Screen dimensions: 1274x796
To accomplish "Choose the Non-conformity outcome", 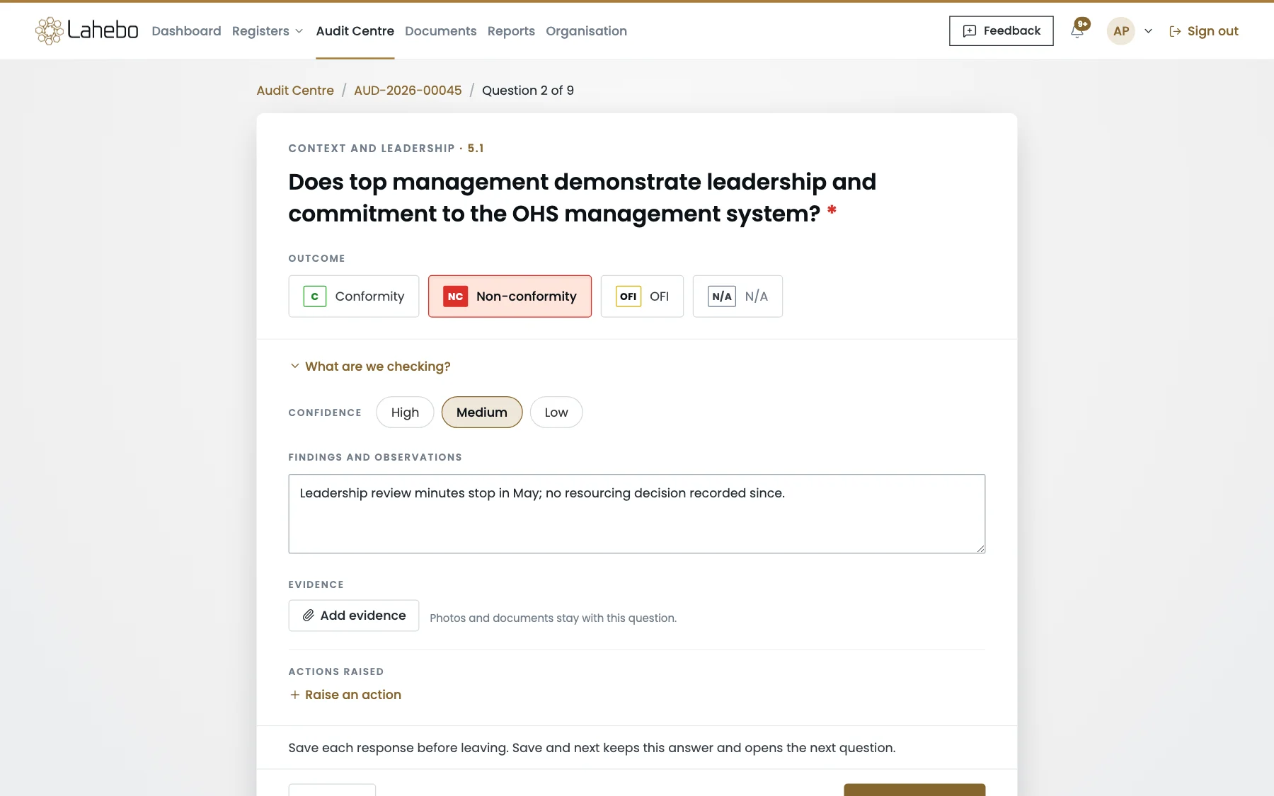I will click(x=510, y=296).
